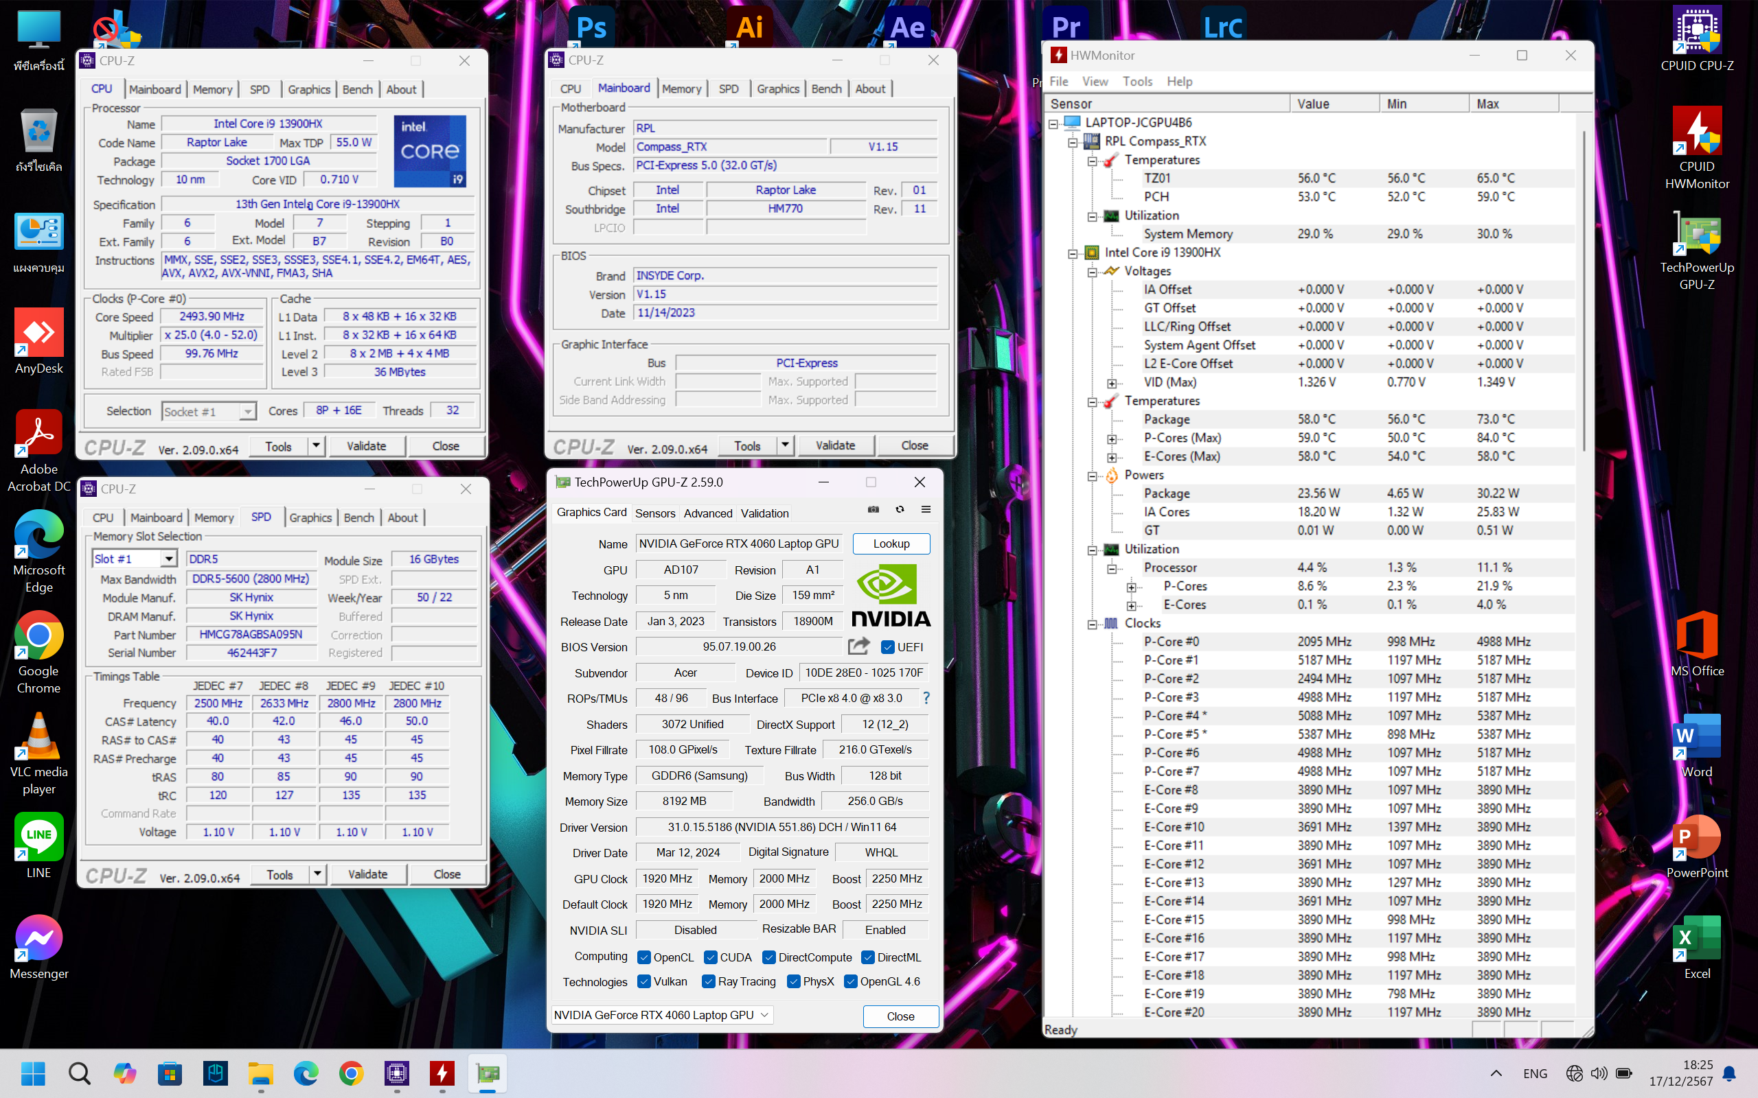Toggle PhysX checkbox
The width and height of the screenshot is (1758, 1098).
[x=793, y=982]
